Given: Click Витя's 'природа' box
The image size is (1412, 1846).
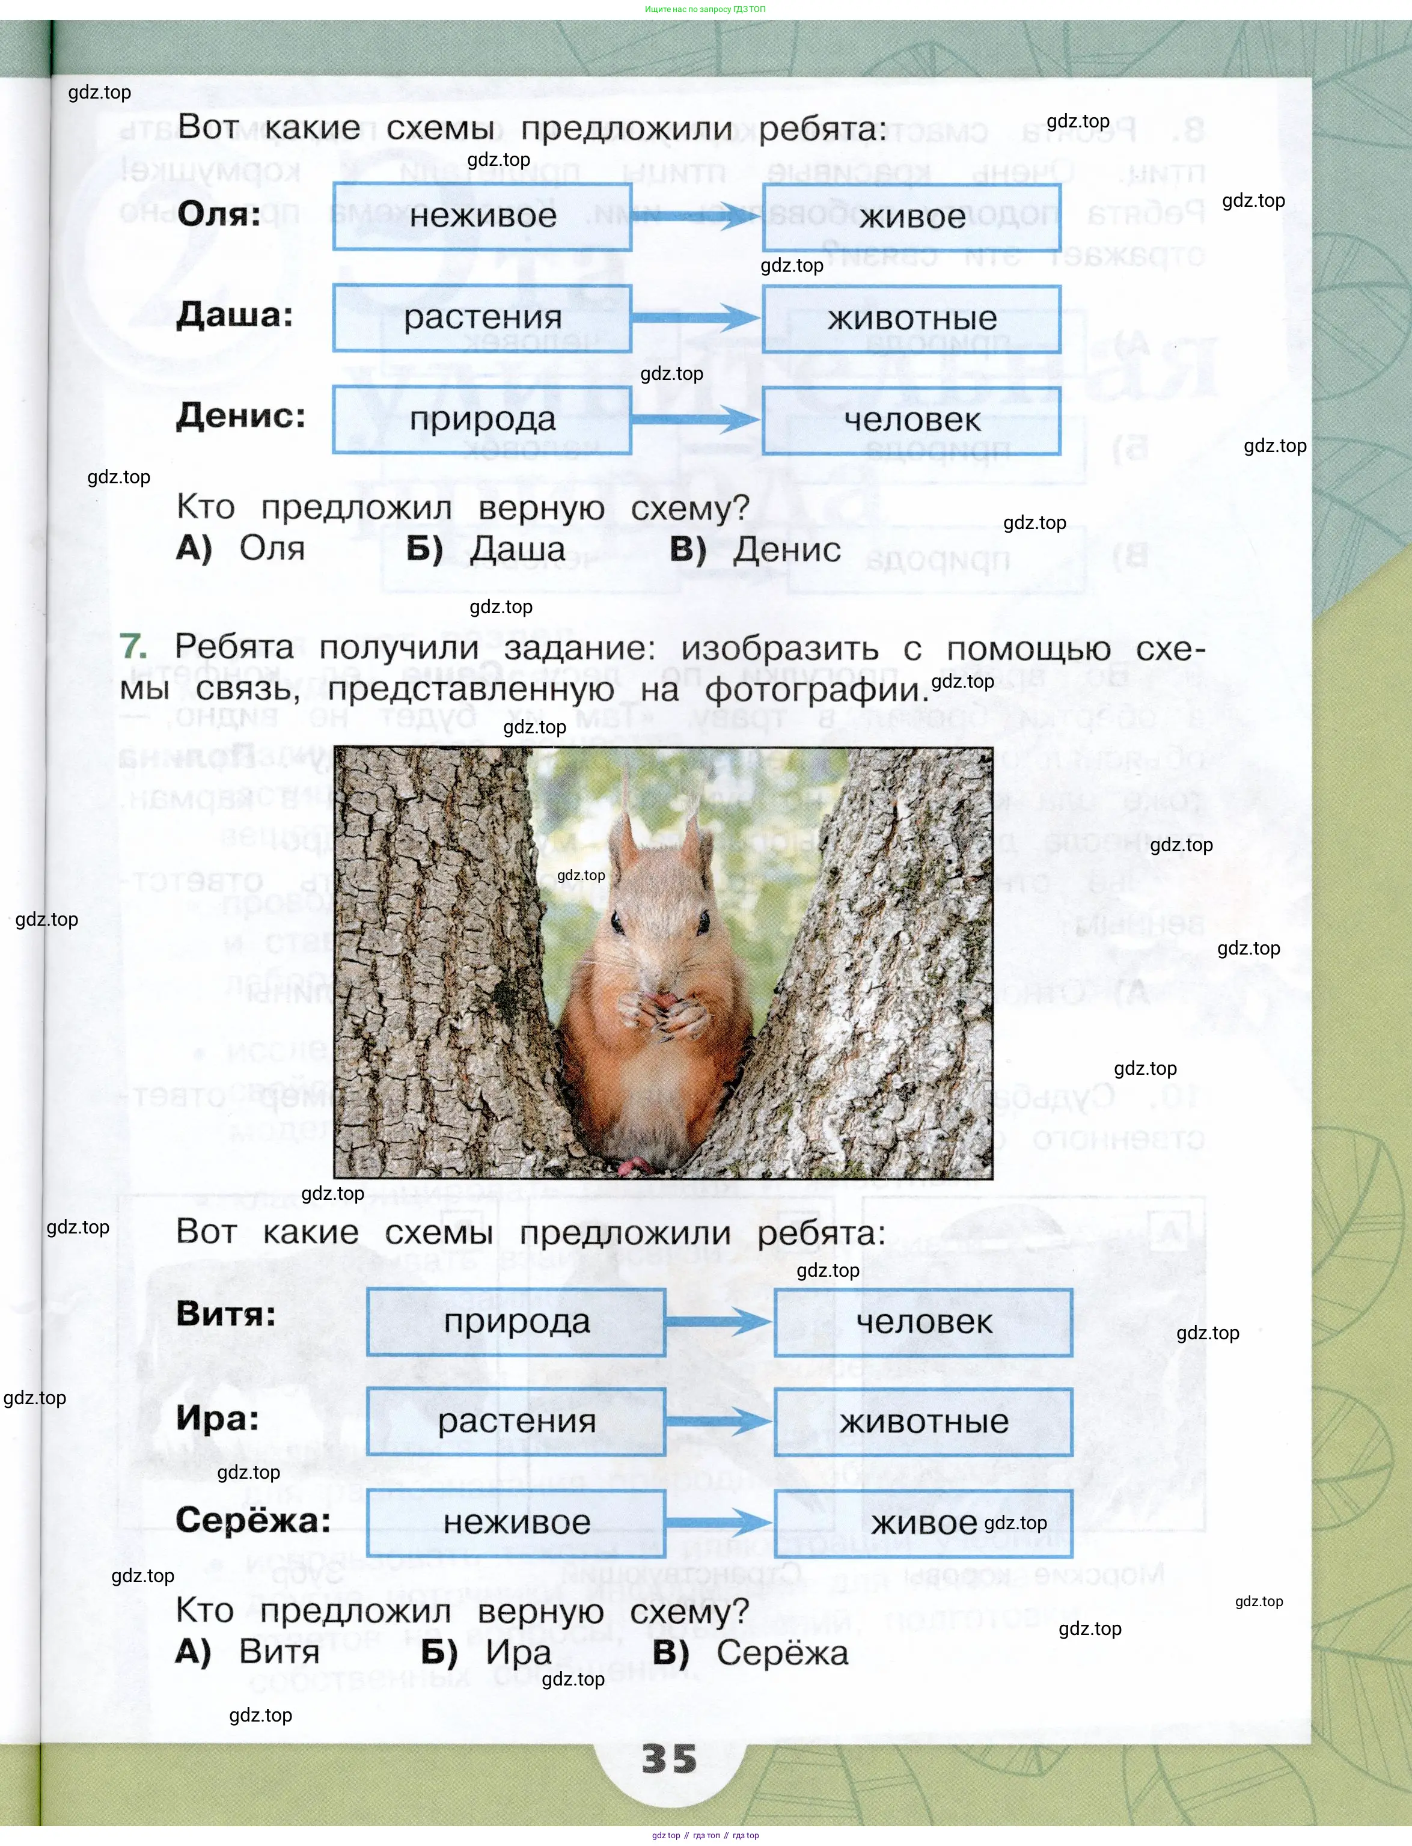Looking at the screenshot, I should point(516,1322).
